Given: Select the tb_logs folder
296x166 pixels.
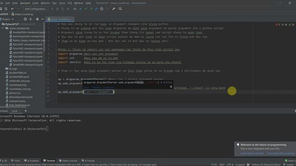Looking at the screenshot, I should 11,69.
